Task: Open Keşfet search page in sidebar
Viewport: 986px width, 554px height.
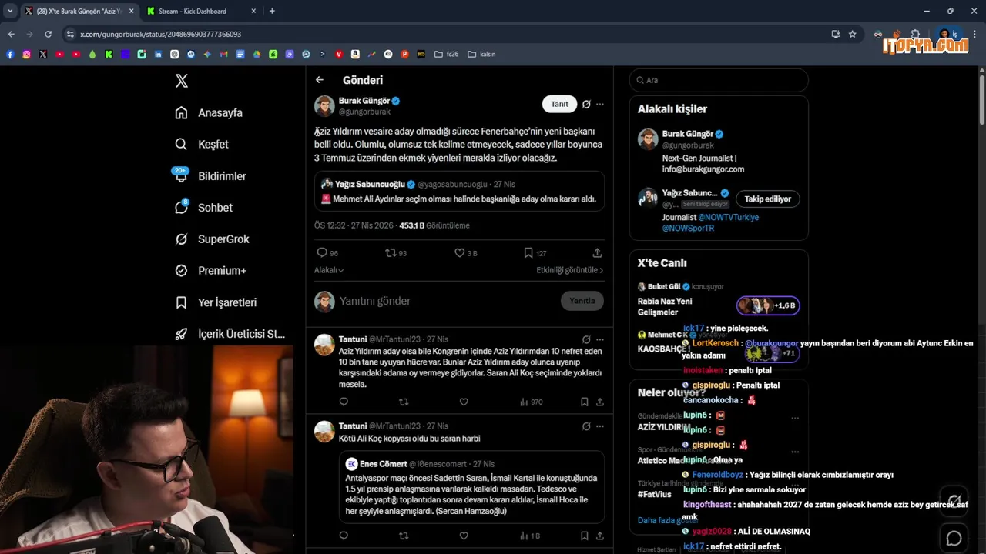Action: point(202,144)
